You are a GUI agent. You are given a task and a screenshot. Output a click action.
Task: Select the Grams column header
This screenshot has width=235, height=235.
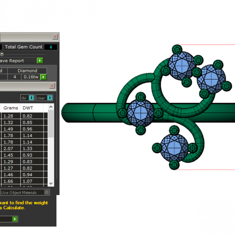pos(9,107)
